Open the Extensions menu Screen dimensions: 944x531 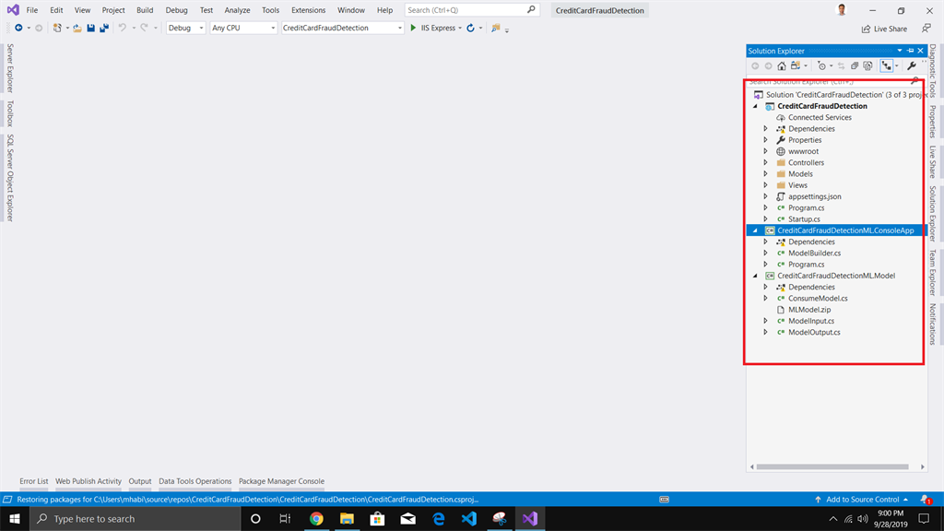(x=308, y=10)
